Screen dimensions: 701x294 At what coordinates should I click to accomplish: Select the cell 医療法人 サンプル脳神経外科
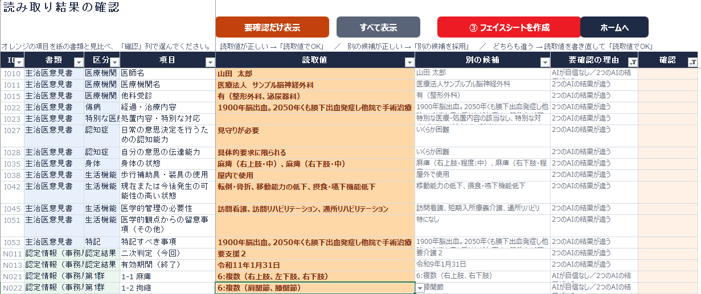tap(315, 85)
